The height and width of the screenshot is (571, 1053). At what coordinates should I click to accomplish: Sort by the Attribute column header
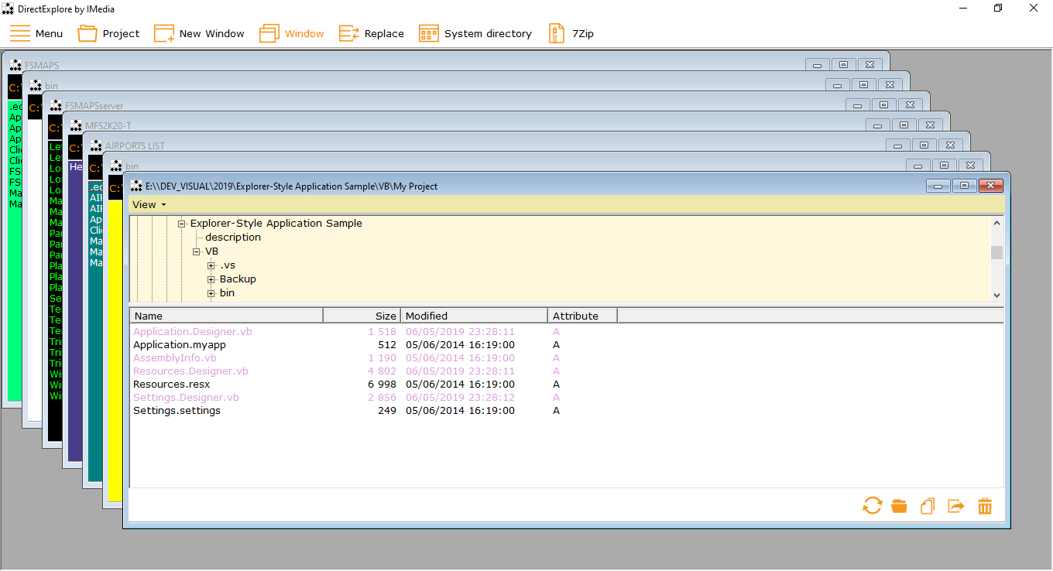582,316
